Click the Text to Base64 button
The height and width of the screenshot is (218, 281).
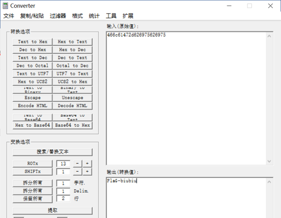pyautogui.click(x=32, y=117)
